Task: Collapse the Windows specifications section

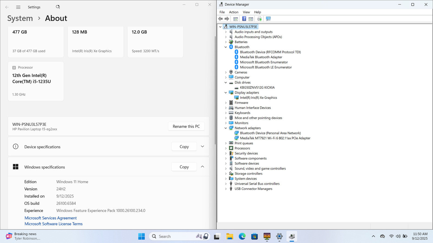Action: pos(202,167)
